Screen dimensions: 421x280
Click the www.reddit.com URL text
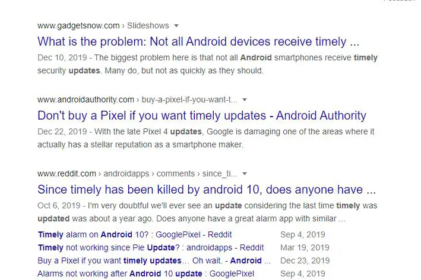pos(67,173)
